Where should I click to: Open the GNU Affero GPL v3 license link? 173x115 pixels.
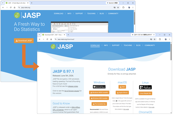(x=67, y=108)
